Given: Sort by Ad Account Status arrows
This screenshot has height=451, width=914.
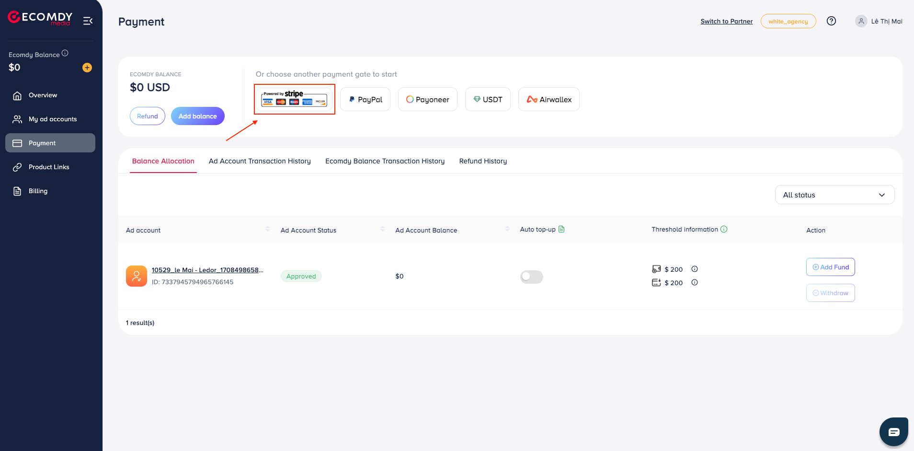Looking at the screenshot, I should pyautogui.click(x=383, y=229).
